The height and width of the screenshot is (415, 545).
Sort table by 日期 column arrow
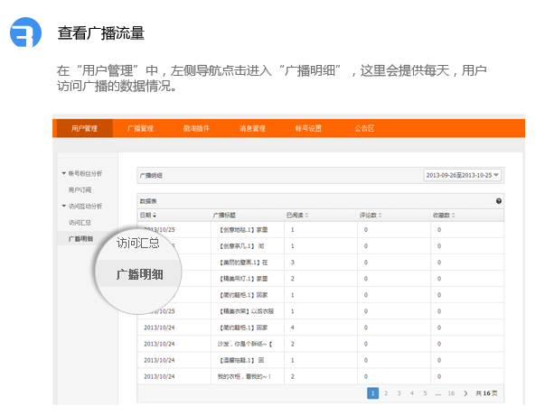155,216
